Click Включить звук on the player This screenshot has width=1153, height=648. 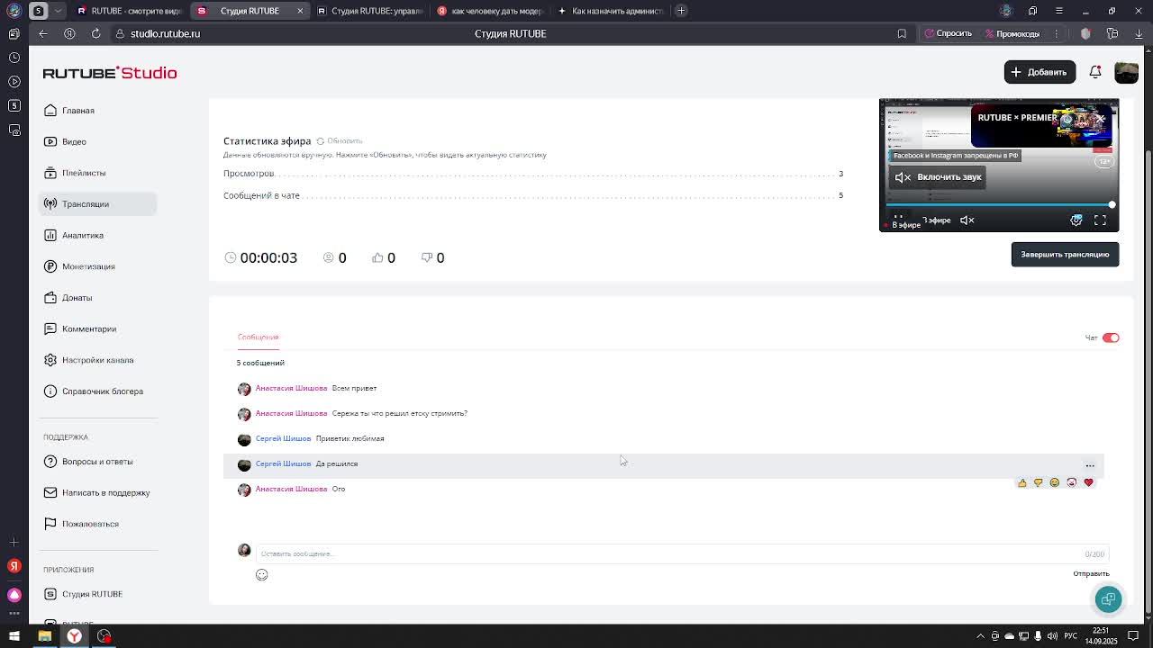click(x=938, y=177)
